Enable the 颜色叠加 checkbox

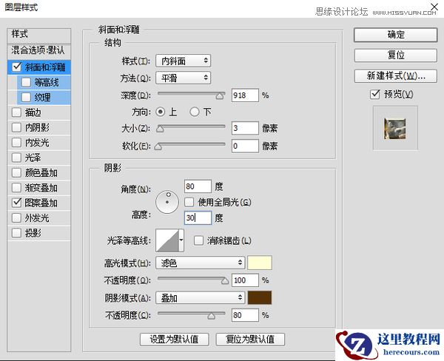point(17,172)
